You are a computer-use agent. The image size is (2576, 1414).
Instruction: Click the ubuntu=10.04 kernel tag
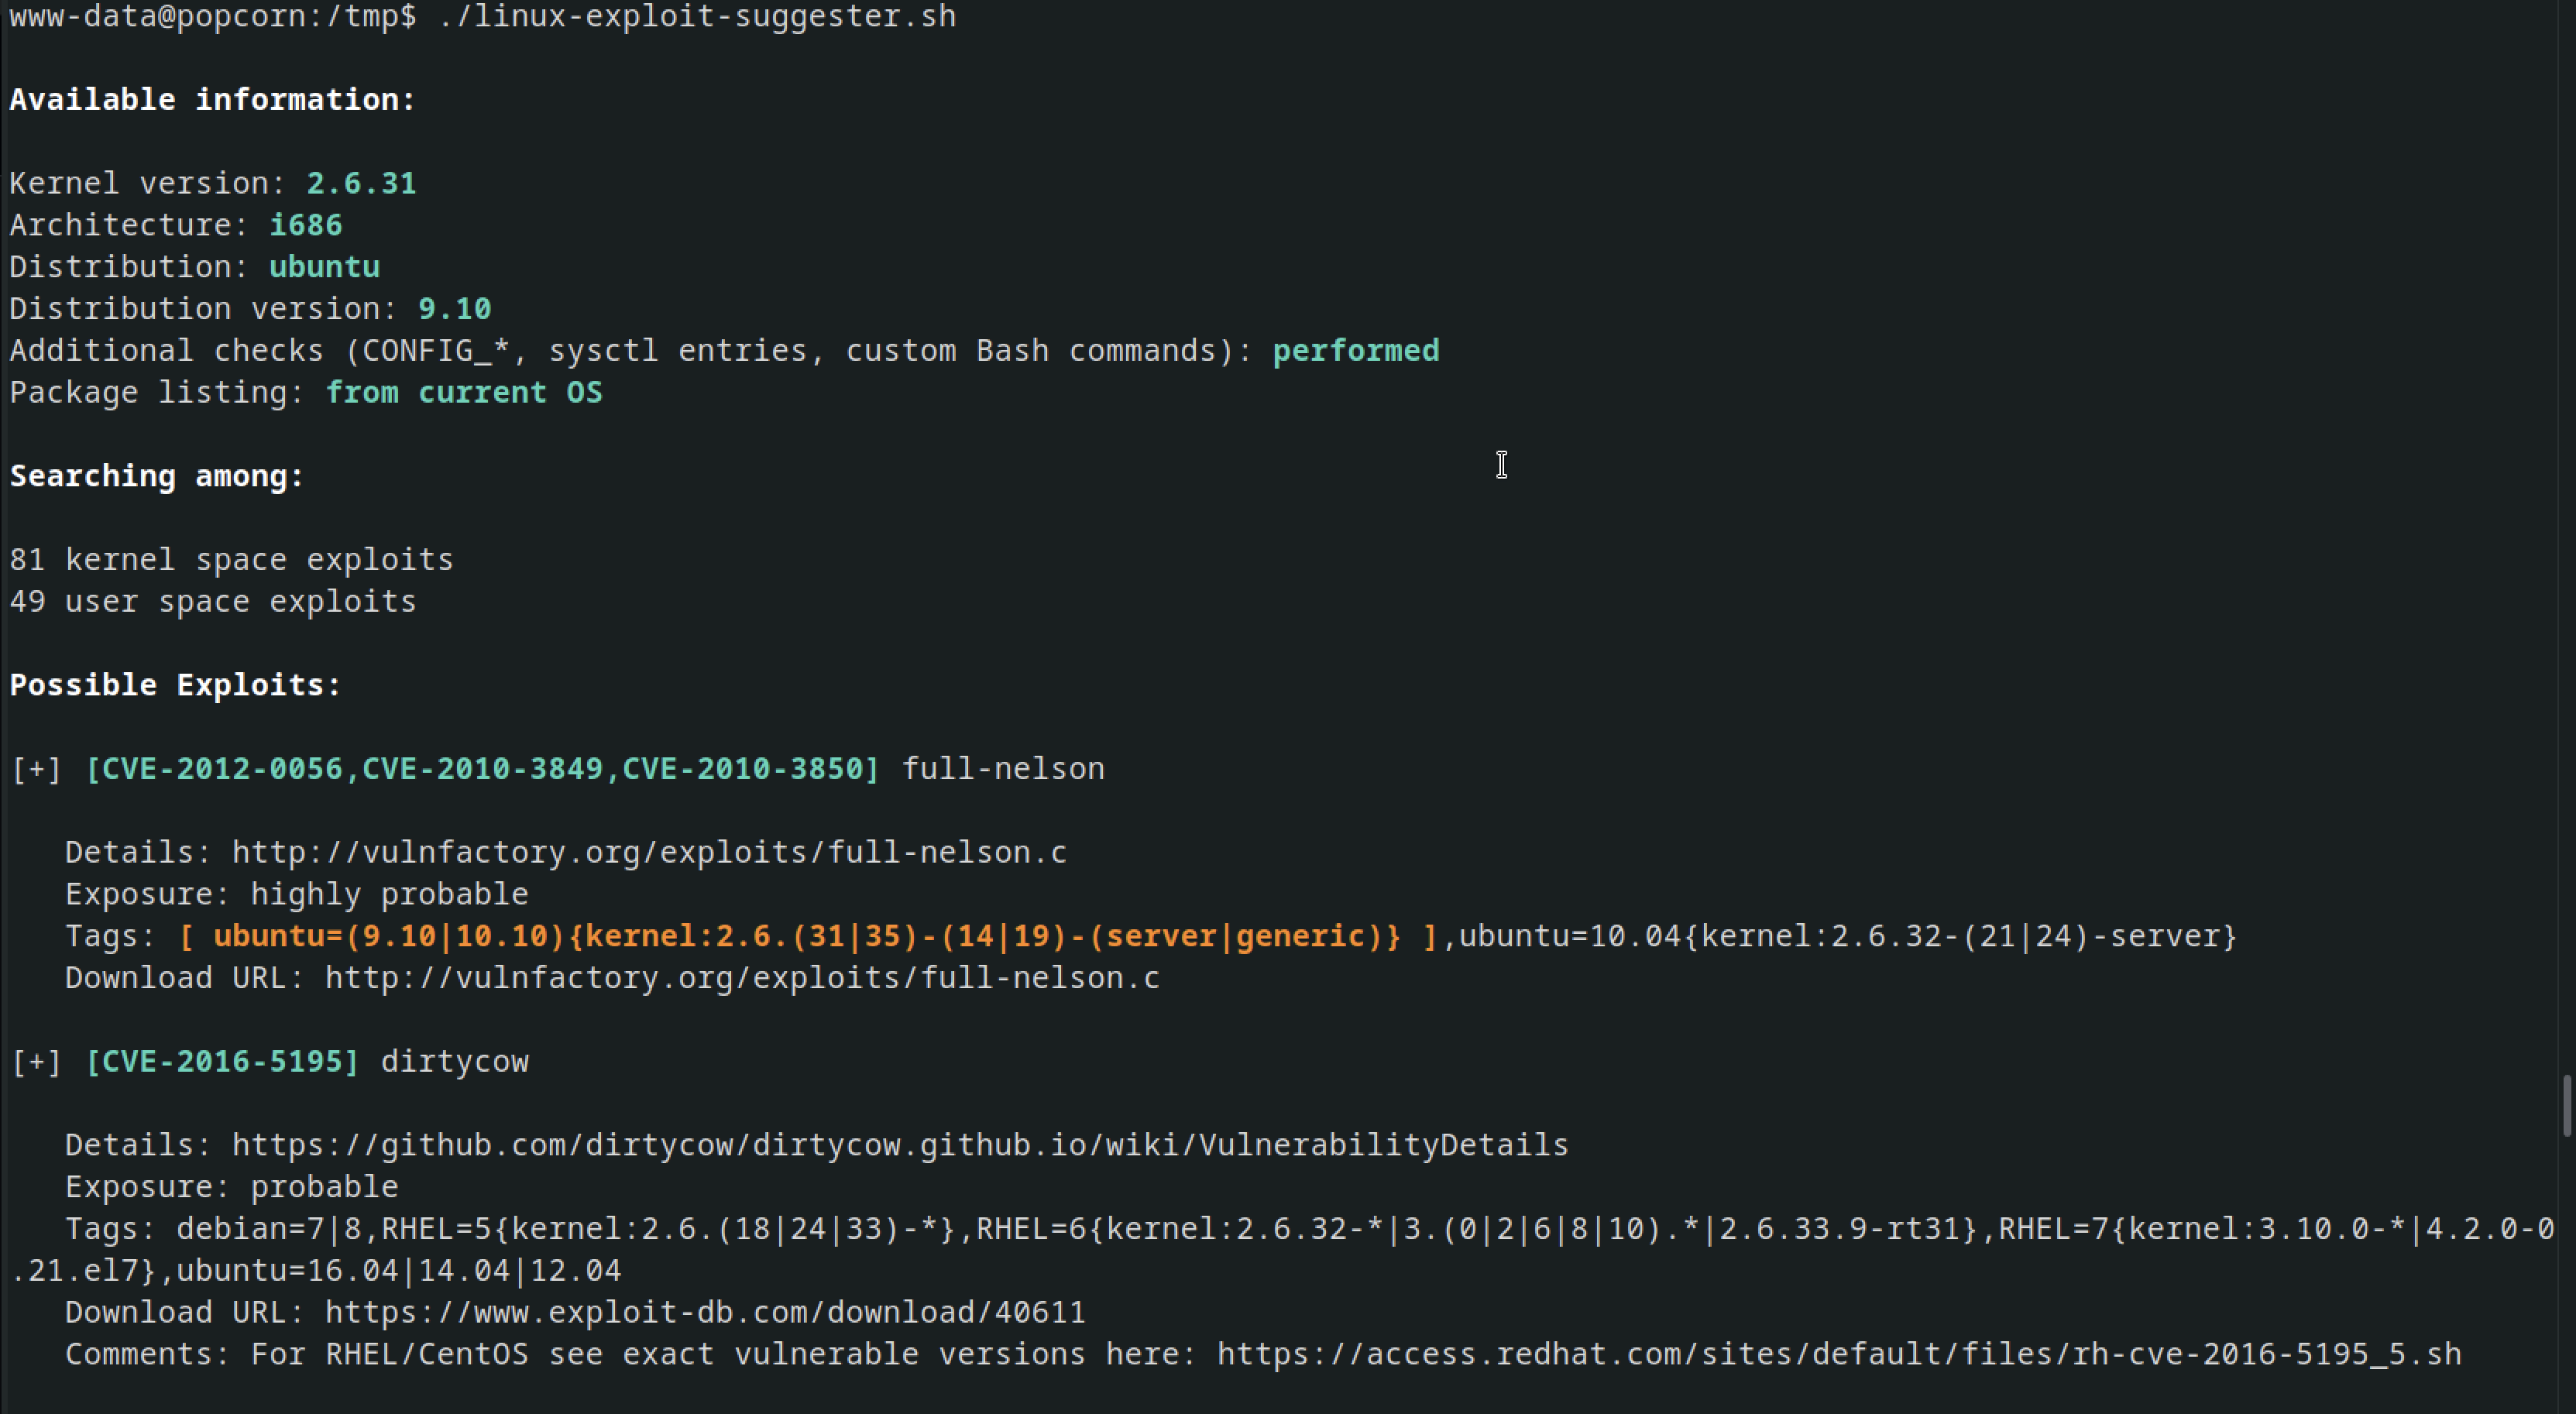(1848, 937)
